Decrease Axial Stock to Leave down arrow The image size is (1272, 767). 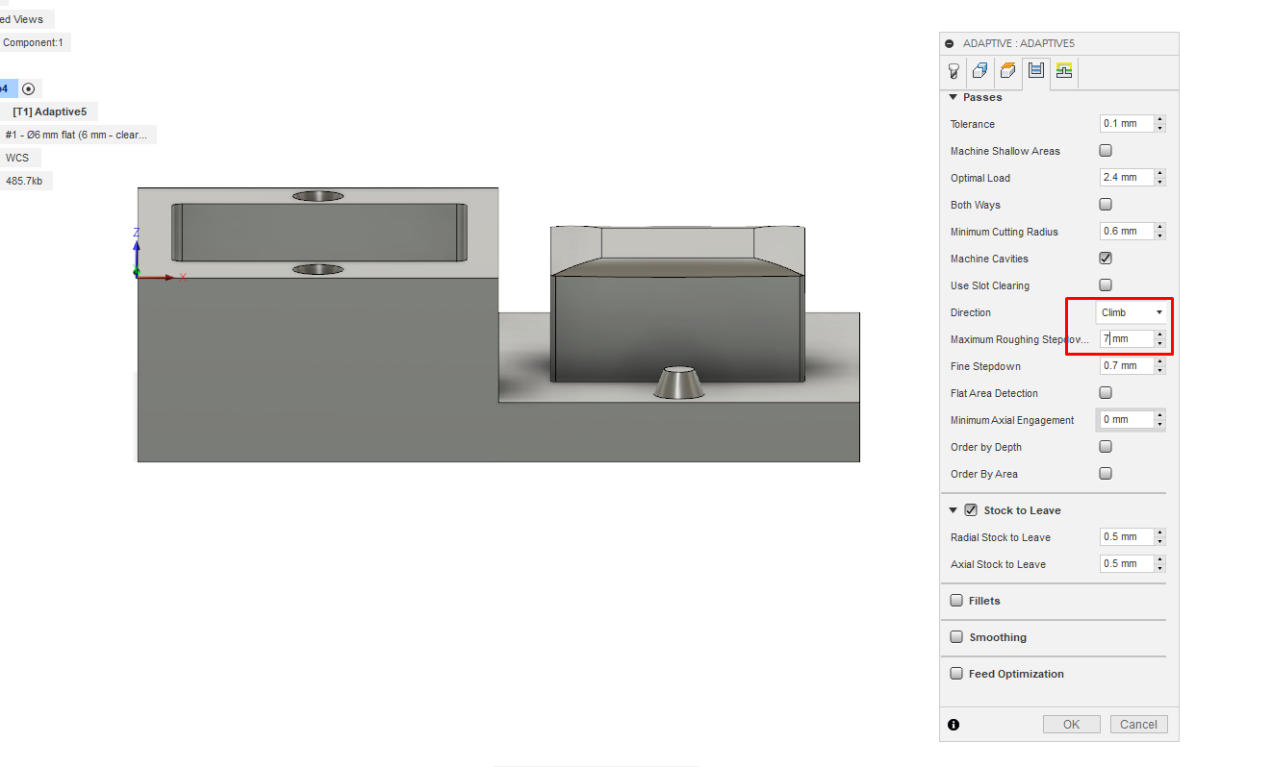click(x=1160, y=569)
